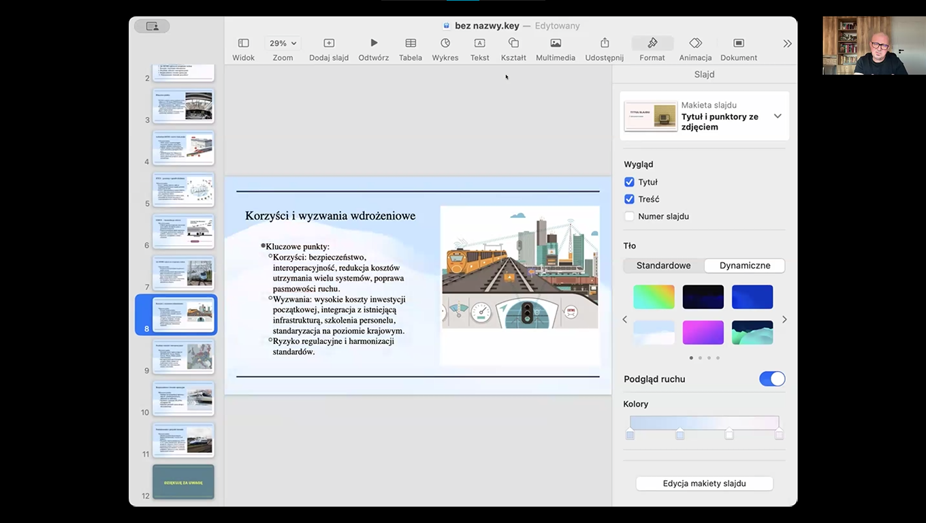Click the Odtwórz play icon
Screen dimensions: 926x523
(x=373, y=43)
